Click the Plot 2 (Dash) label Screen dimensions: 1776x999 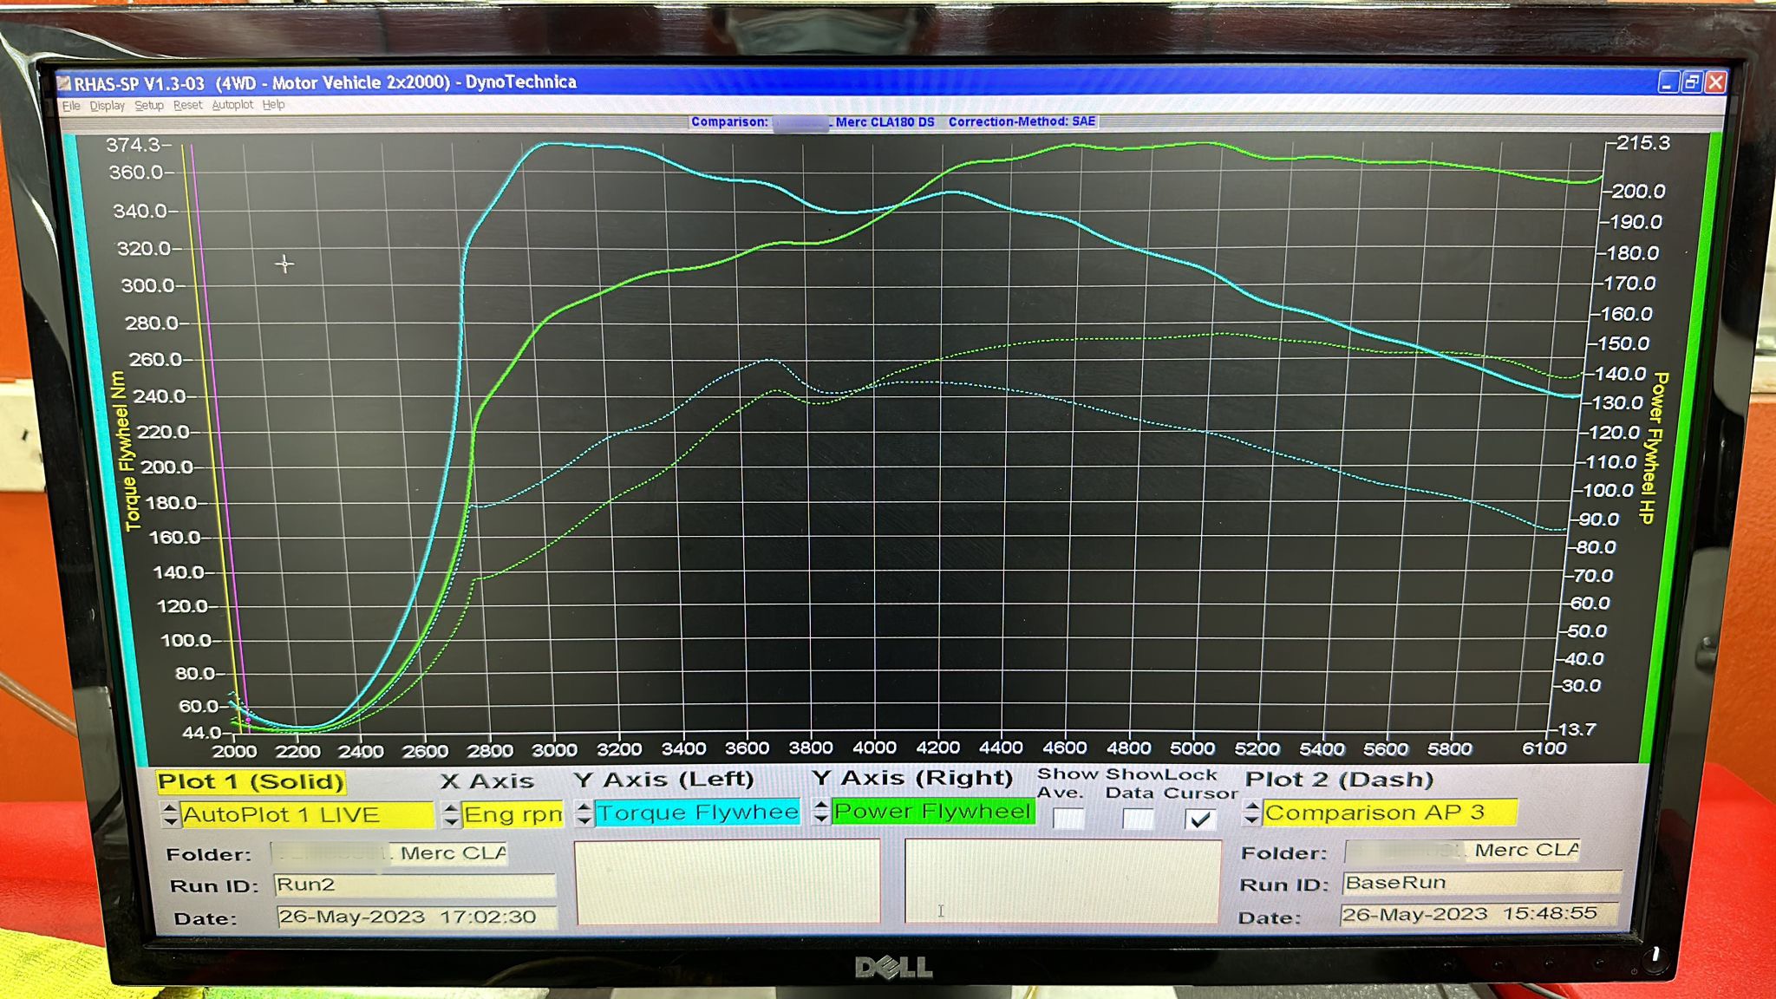1339,780
